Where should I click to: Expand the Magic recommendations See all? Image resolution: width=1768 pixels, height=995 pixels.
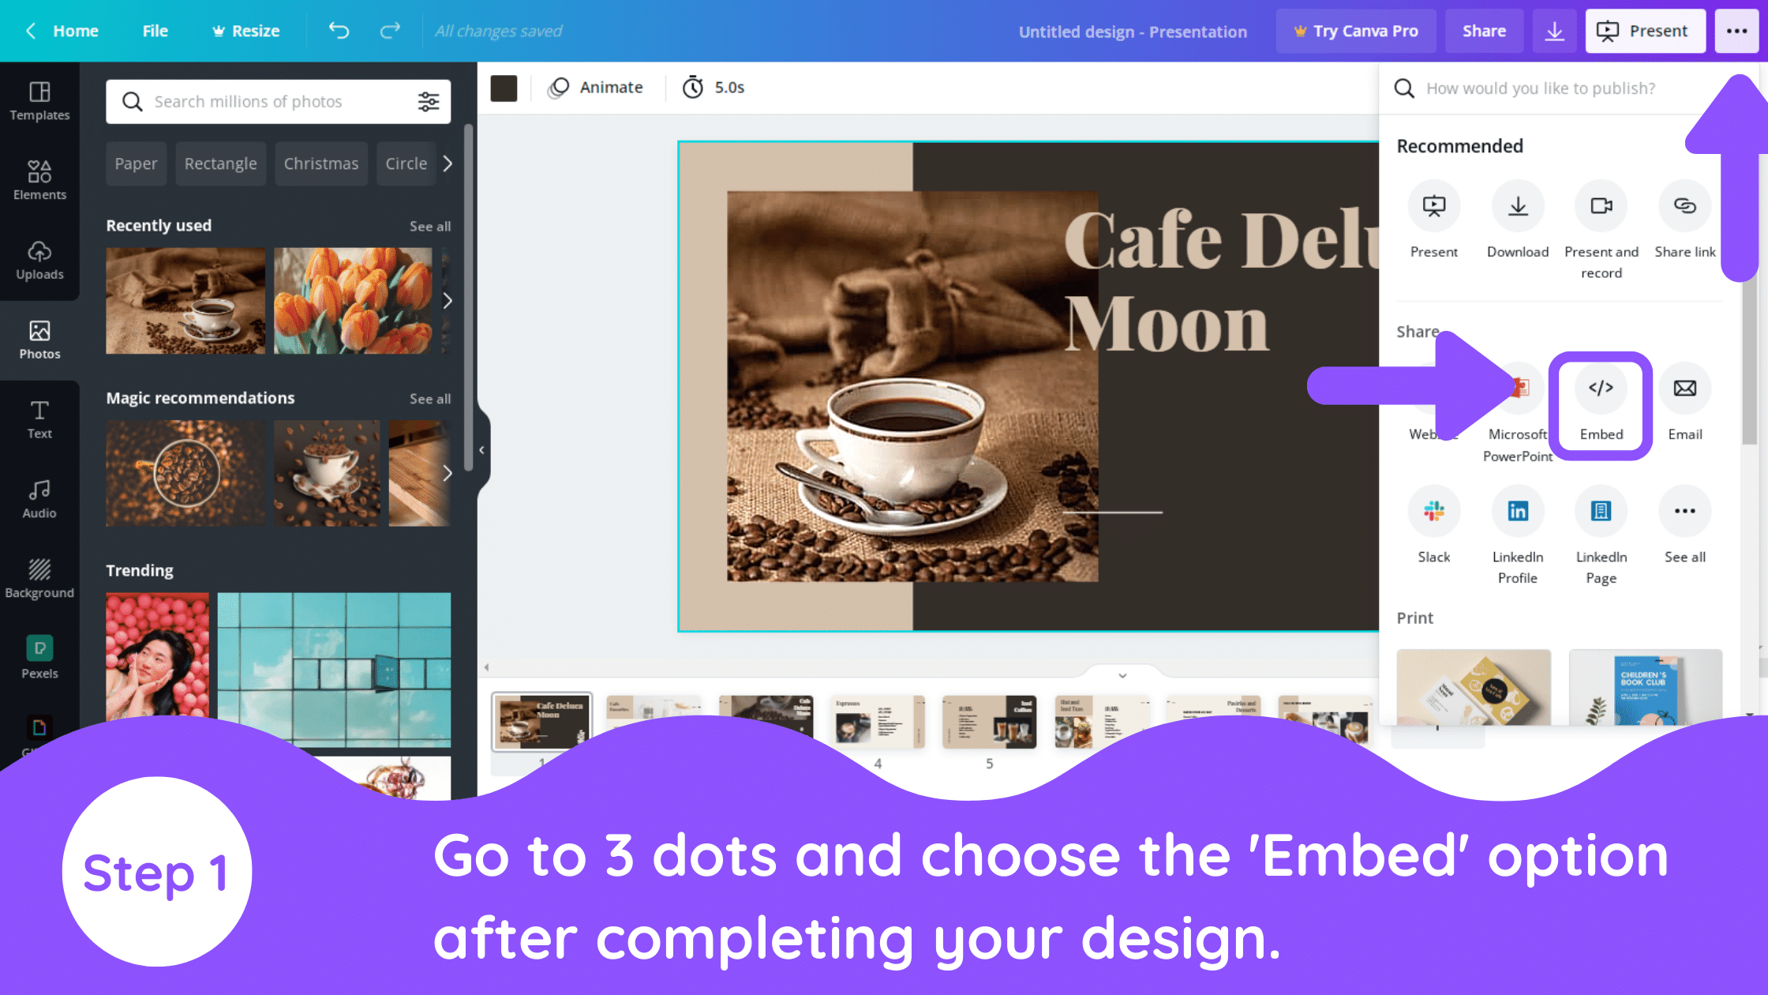point(430,397)
